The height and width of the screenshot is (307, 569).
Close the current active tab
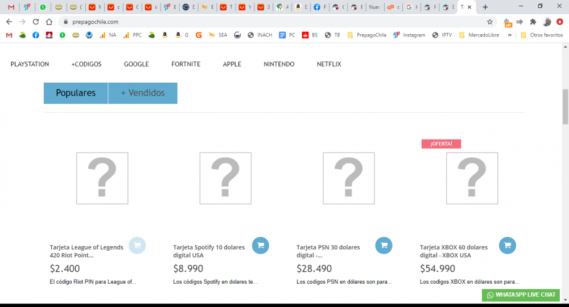click(469, 7)
